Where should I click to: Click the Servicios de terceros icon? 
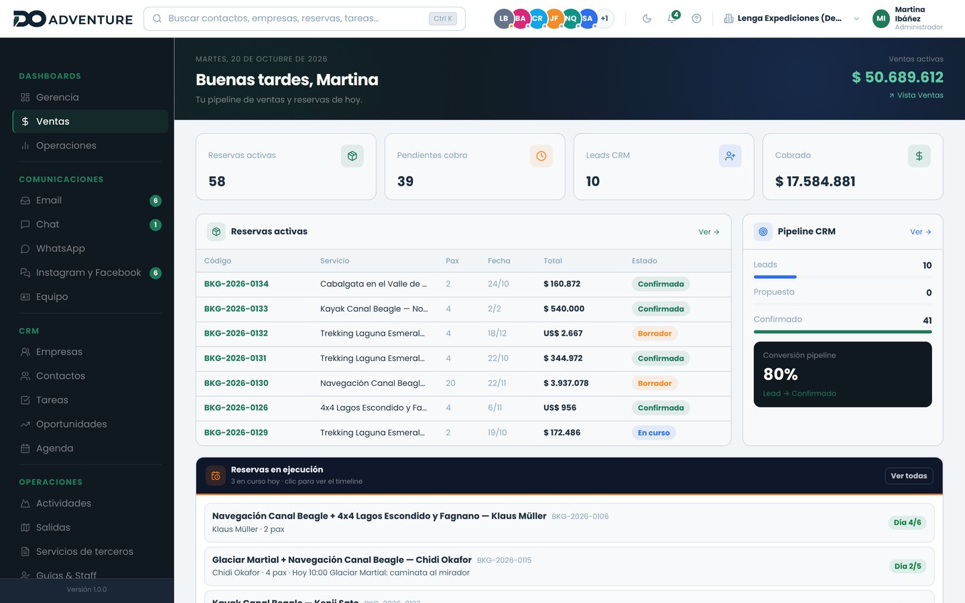pyautogui.click(x=25, y=551)
